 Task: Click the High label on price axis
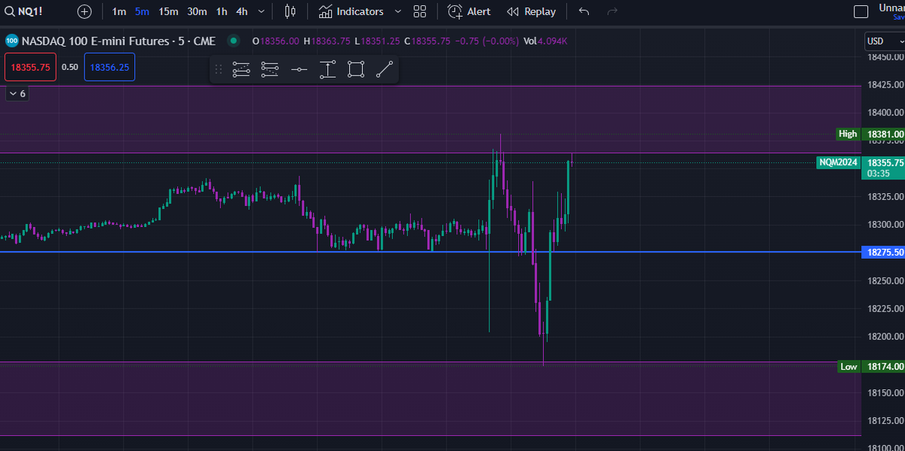pos(848,133)
